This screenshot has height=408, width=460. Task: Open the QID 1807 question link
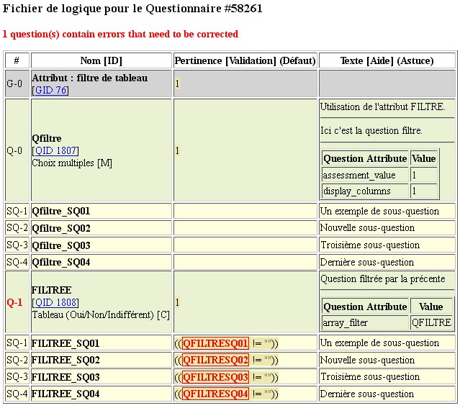55,150
